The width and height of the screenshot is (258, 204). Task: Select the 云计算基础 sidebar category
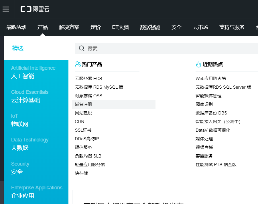36,96
